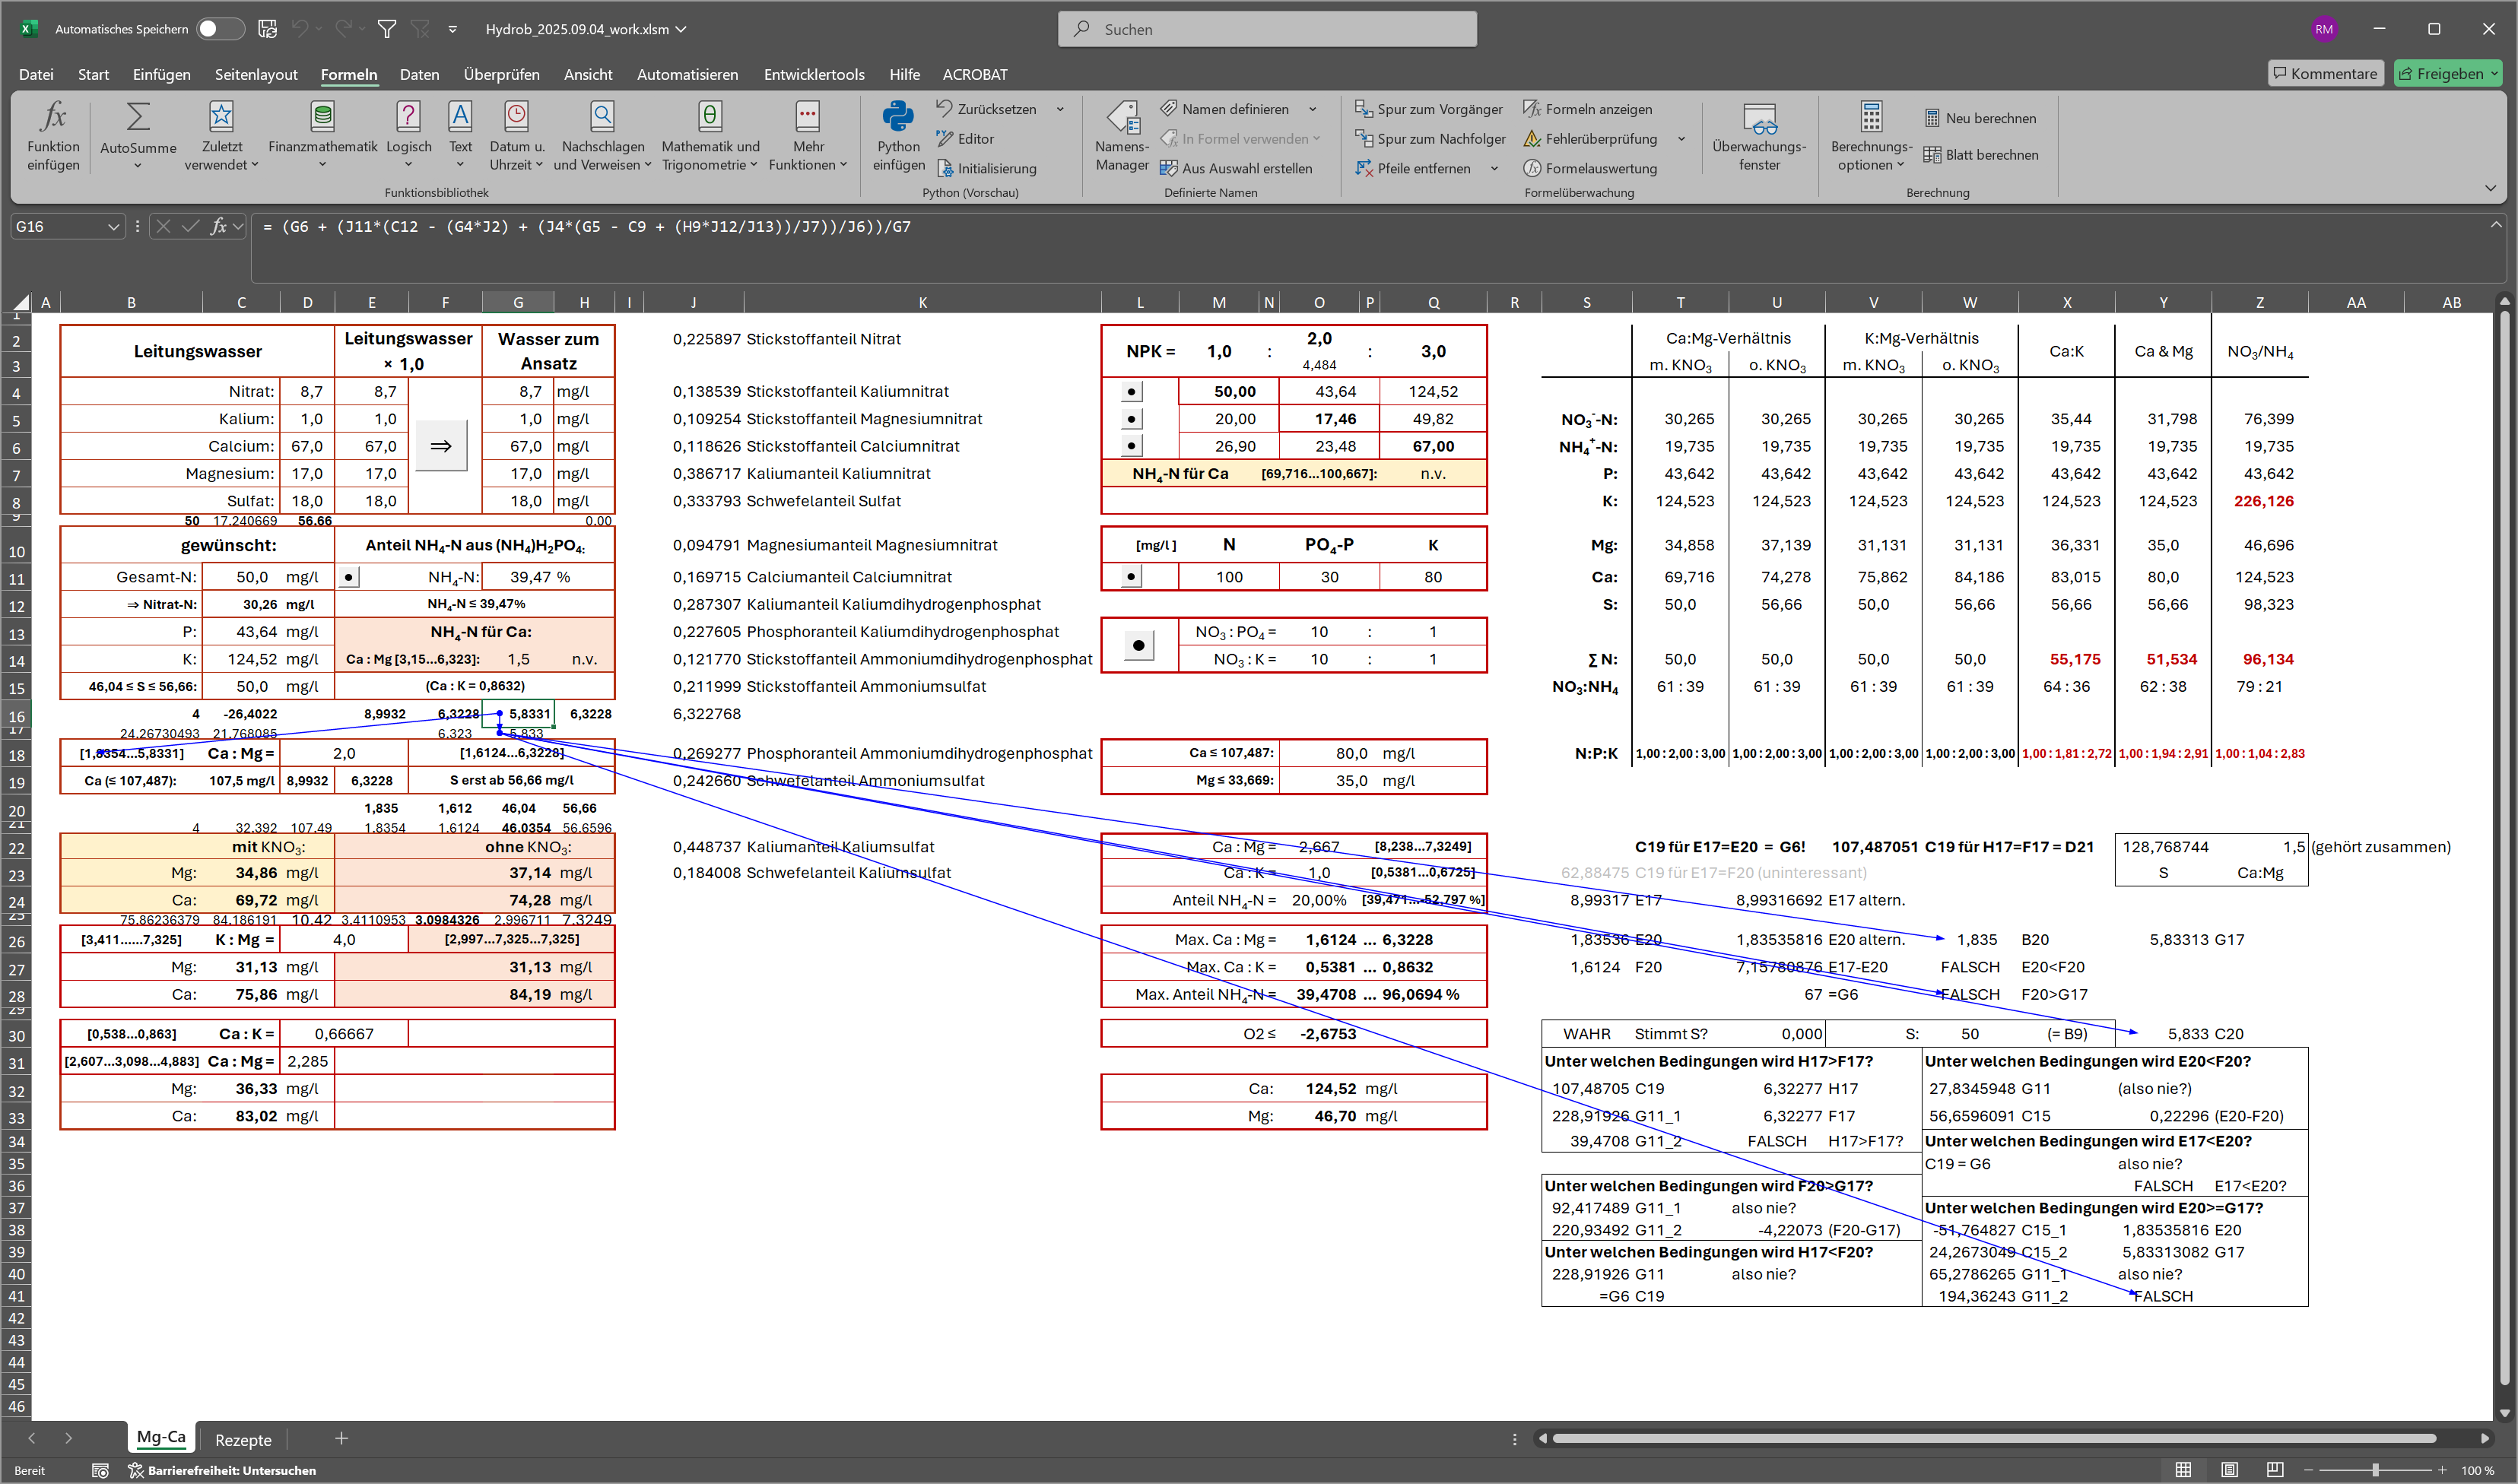2518x1484 pixels.
Task: Expand the Name Box cell reference dropdown
Action: [113, 227]
